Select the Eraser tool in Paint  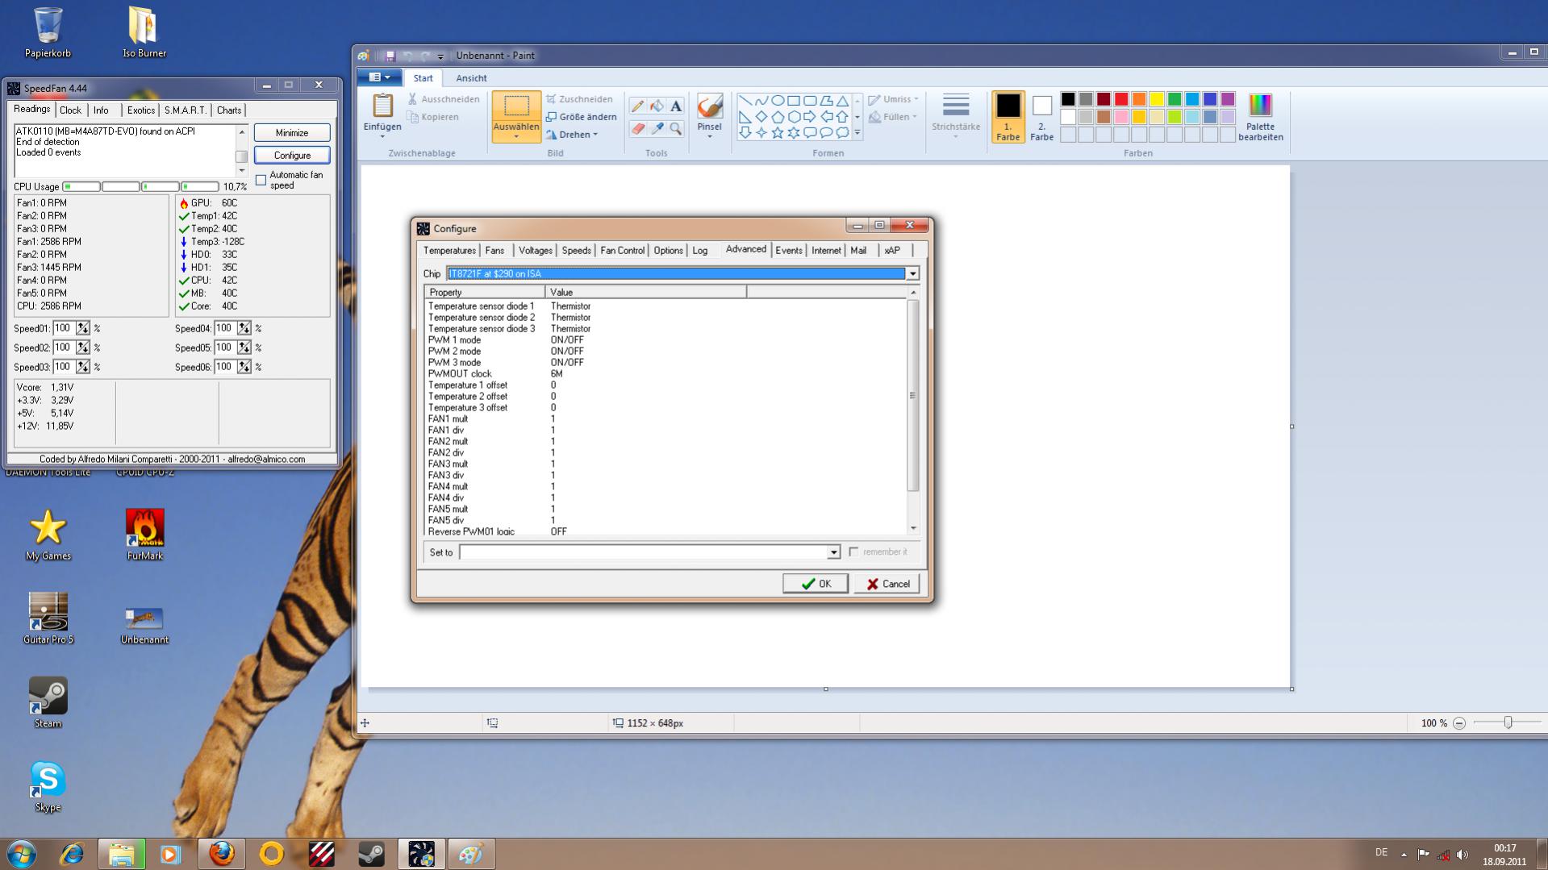637,128
